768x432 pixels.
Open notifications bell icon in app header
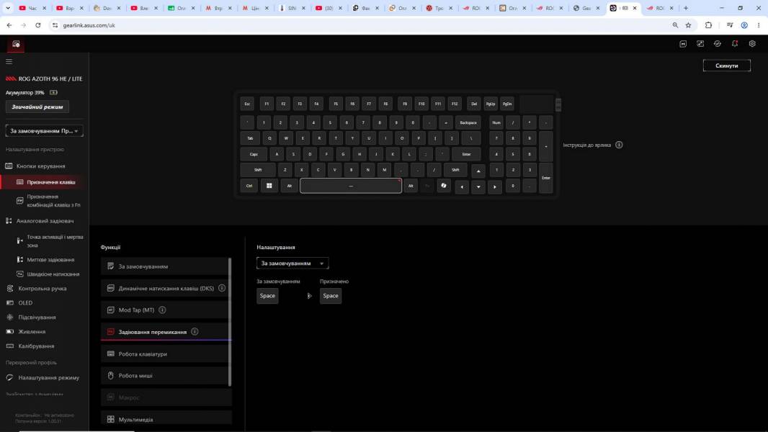735,43
